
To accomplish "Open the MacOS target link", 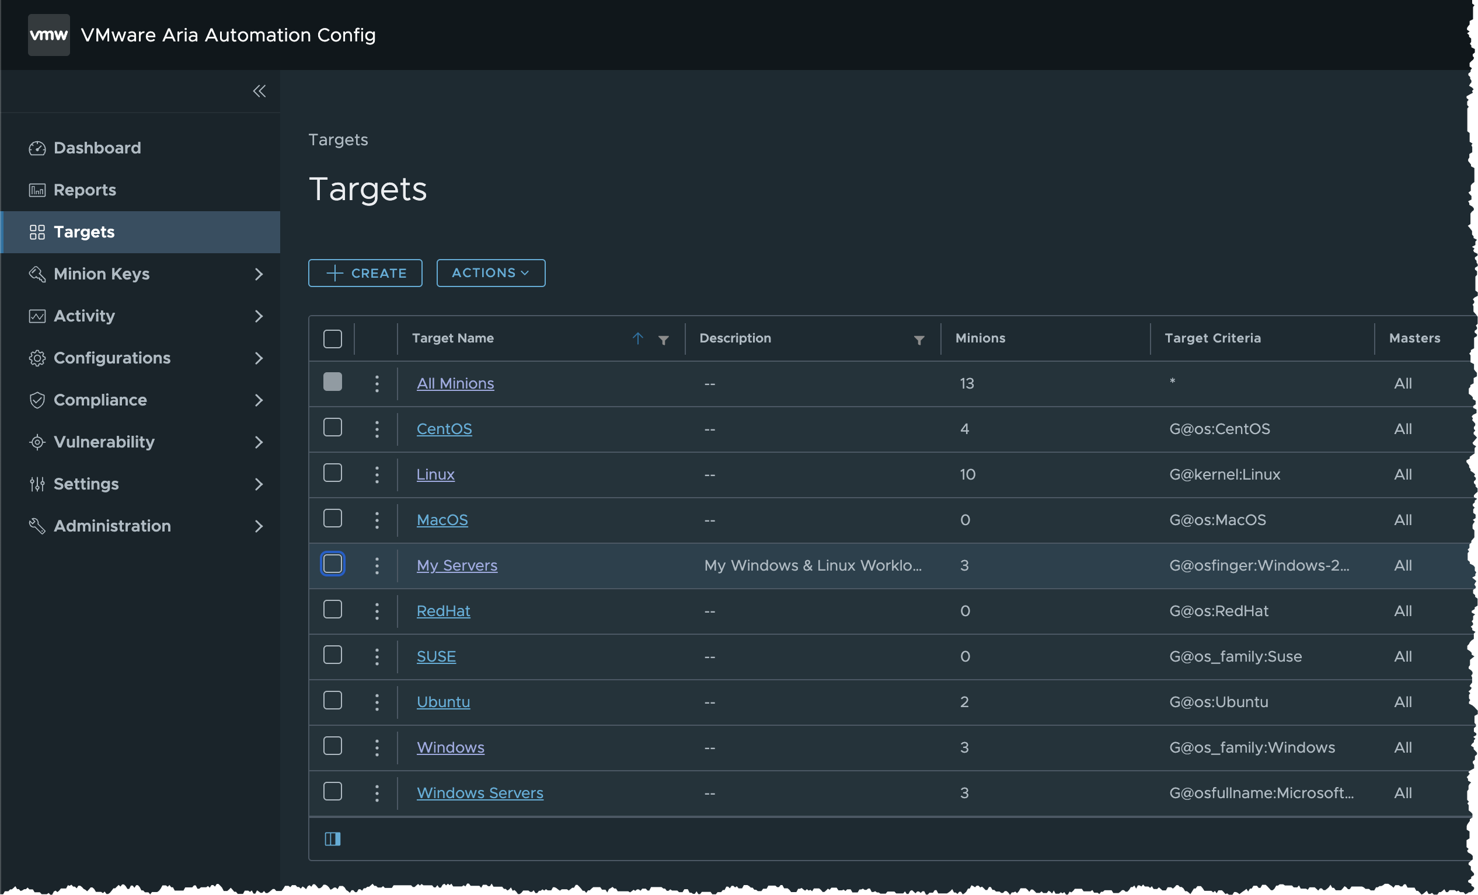I will point(442,520).
